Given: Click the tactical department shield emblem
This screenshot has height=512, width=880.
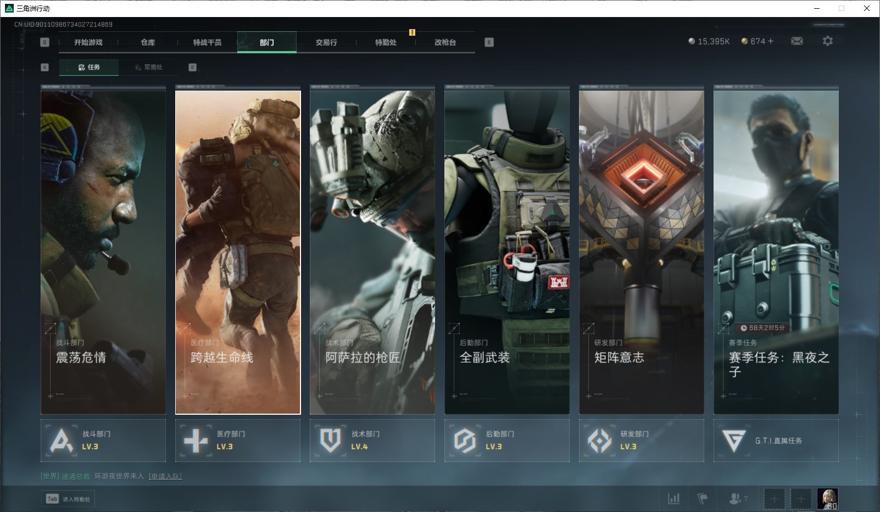Looking at the screenshot, I should point(330,441).
